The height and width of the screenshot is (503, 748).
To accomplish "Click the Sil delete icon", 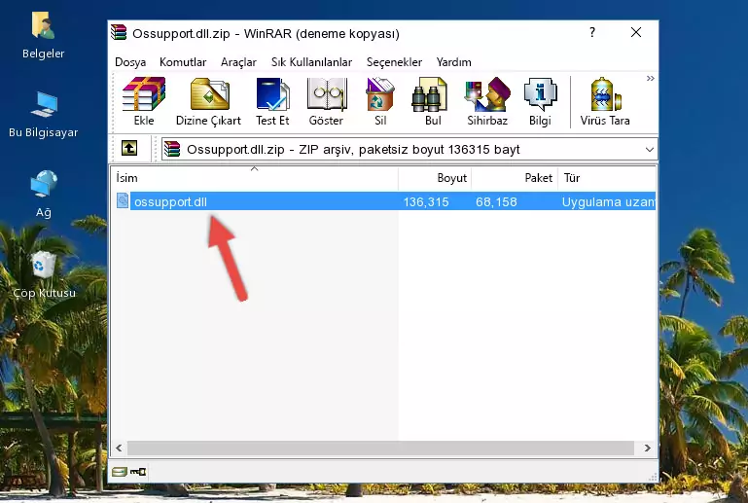I will (x=380, y=101).
